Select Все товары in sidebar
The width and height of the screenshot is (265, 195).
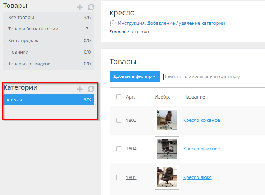pos(48,17)
